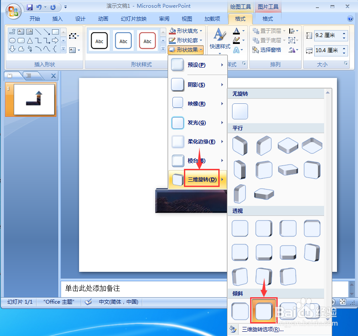358x336 pixels.
Task: Open the 置于顶层 dropdown arrow
Action: click(284, 31)
